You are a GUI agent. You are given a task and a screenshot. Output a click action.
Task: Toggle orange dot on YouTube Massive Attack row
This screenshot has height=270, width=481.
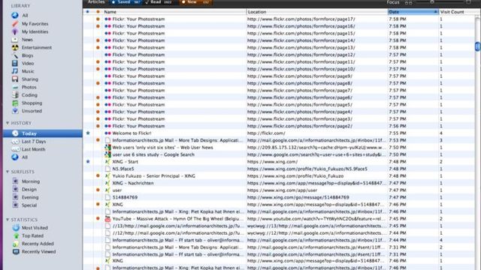point(98,218)
